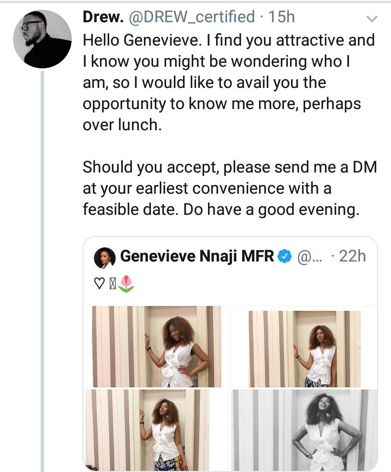Screen dimensions: 391x472
Task: Click the pink tulip emoji
Action: (126, 283)
